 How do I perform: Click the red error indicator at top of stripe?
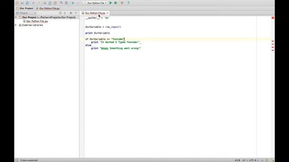coord(273,18)
